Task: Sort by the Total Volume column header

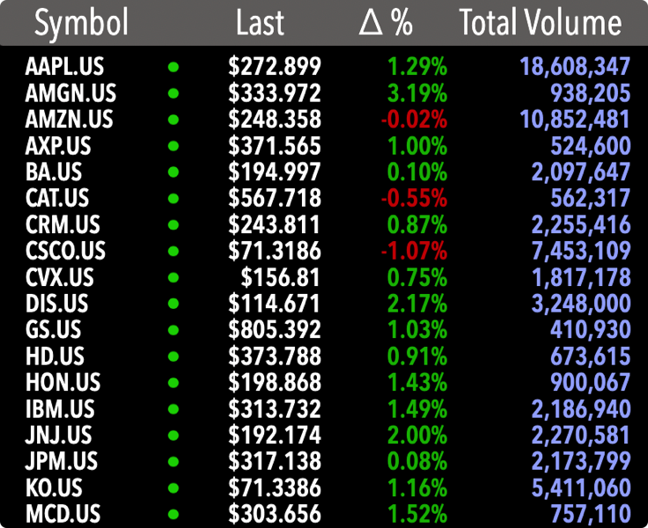Action: coord(540,23)
